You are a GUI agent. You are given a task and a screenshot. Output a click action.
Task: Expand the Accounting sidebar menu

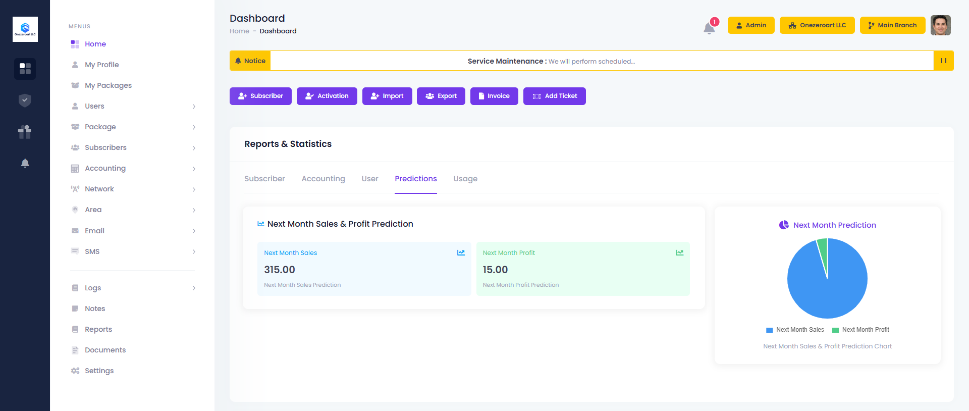[x=133, y=168]
